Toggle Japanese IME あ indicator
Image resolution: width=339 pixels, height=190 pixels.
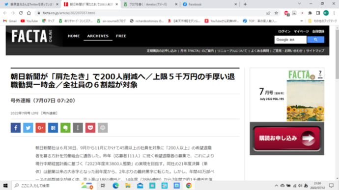[306, 186]
